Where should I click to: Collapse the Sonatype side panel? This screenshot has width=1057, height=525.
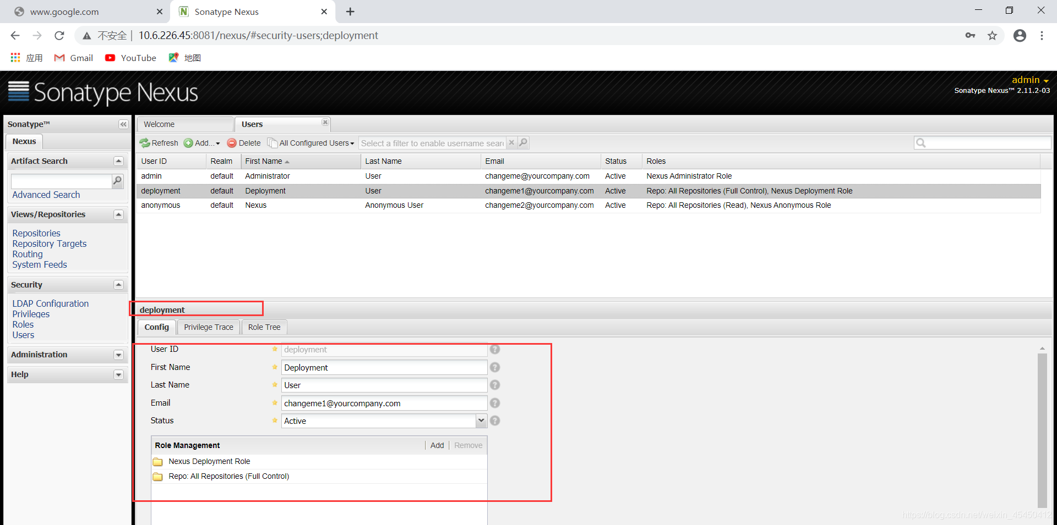pos(123,124)
